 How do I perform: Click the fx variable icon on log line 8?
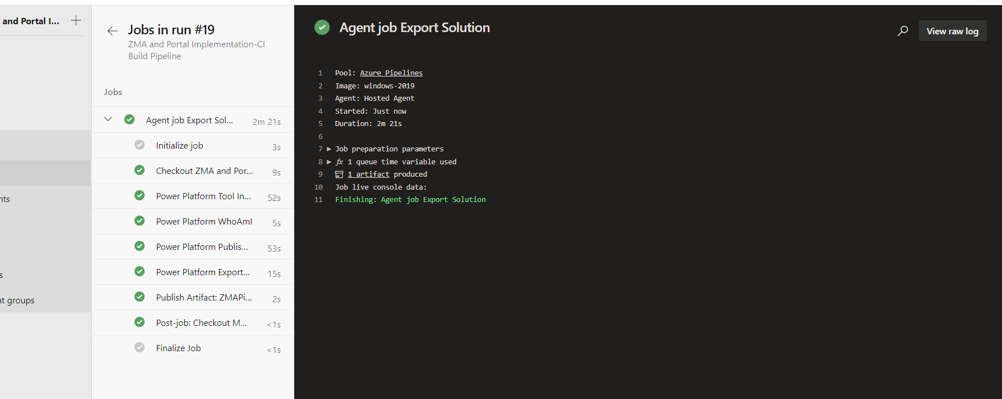(x=339, y=162)
